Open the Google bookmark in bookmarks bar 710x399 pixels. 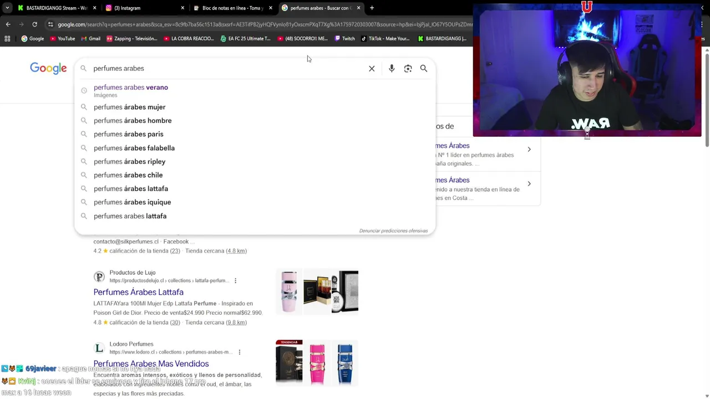click(33, 39)
